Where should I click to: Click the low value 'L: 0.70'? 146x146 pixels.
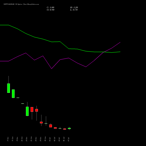pyautogui.click(x=74, y=10)
